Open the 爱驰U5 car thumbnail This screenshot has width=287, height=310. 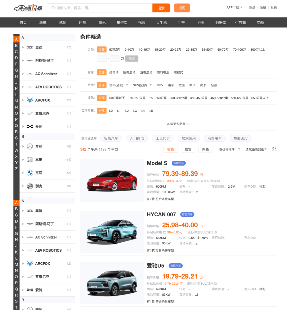point(112,283)
